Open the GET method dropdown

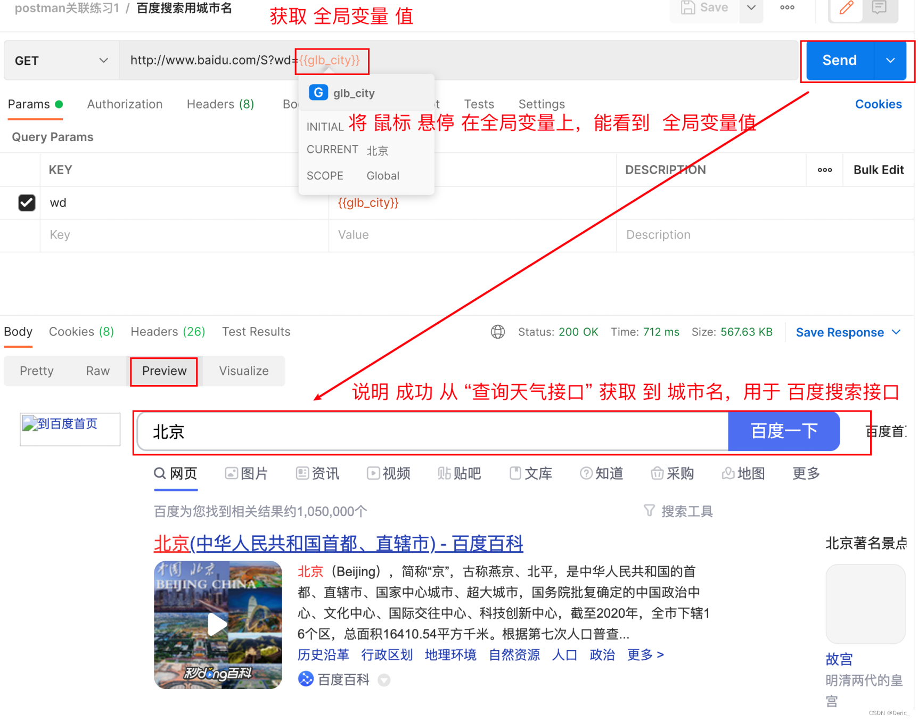pyautogui.click(x=61, y=61)
